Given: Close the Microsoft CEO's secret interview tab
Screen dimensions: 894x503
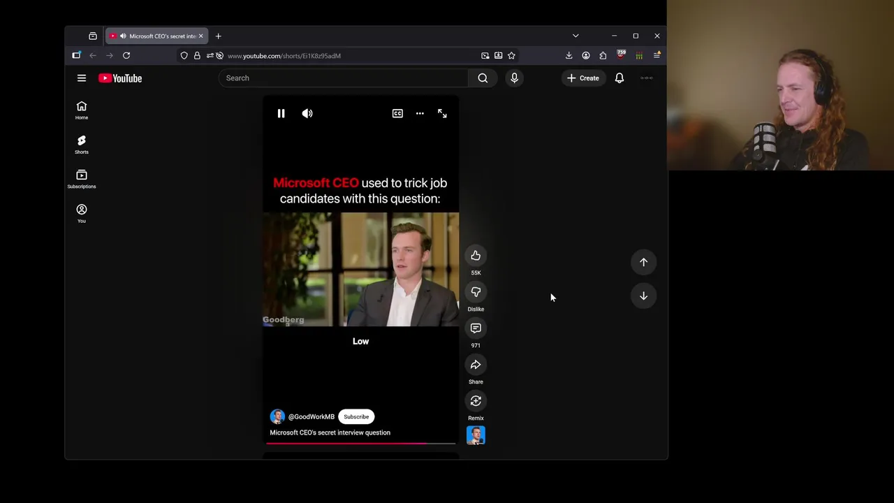Looking at the screenshot, I should pos(200,36).
